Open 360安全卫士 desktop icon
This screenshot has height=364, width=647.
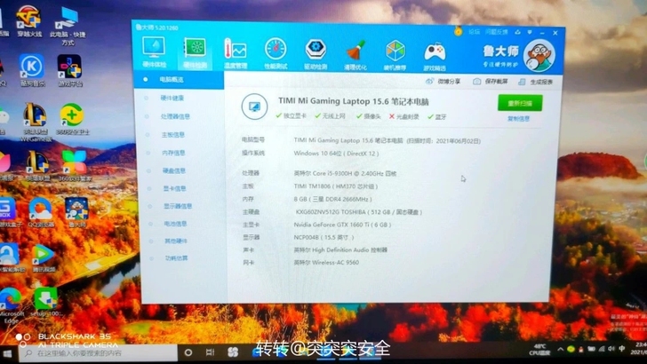tap(73, 120)
